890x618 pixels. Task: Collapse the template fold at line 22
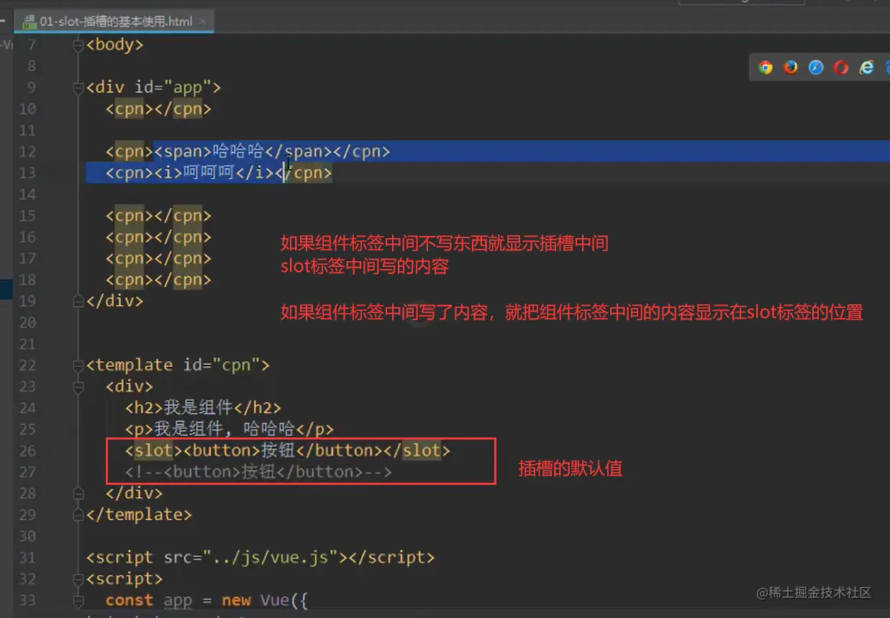[x=78, y=365]
